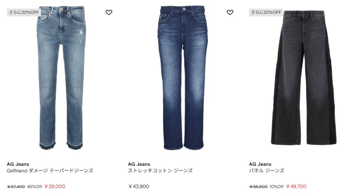Favorite the stretch cotton jeans heart icon
Screen dimensions: 343x193
(230, 12)
